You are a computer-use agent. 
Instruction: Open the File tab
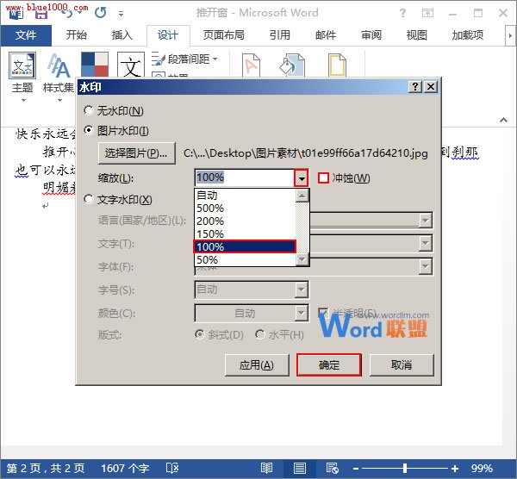[26, 35]
